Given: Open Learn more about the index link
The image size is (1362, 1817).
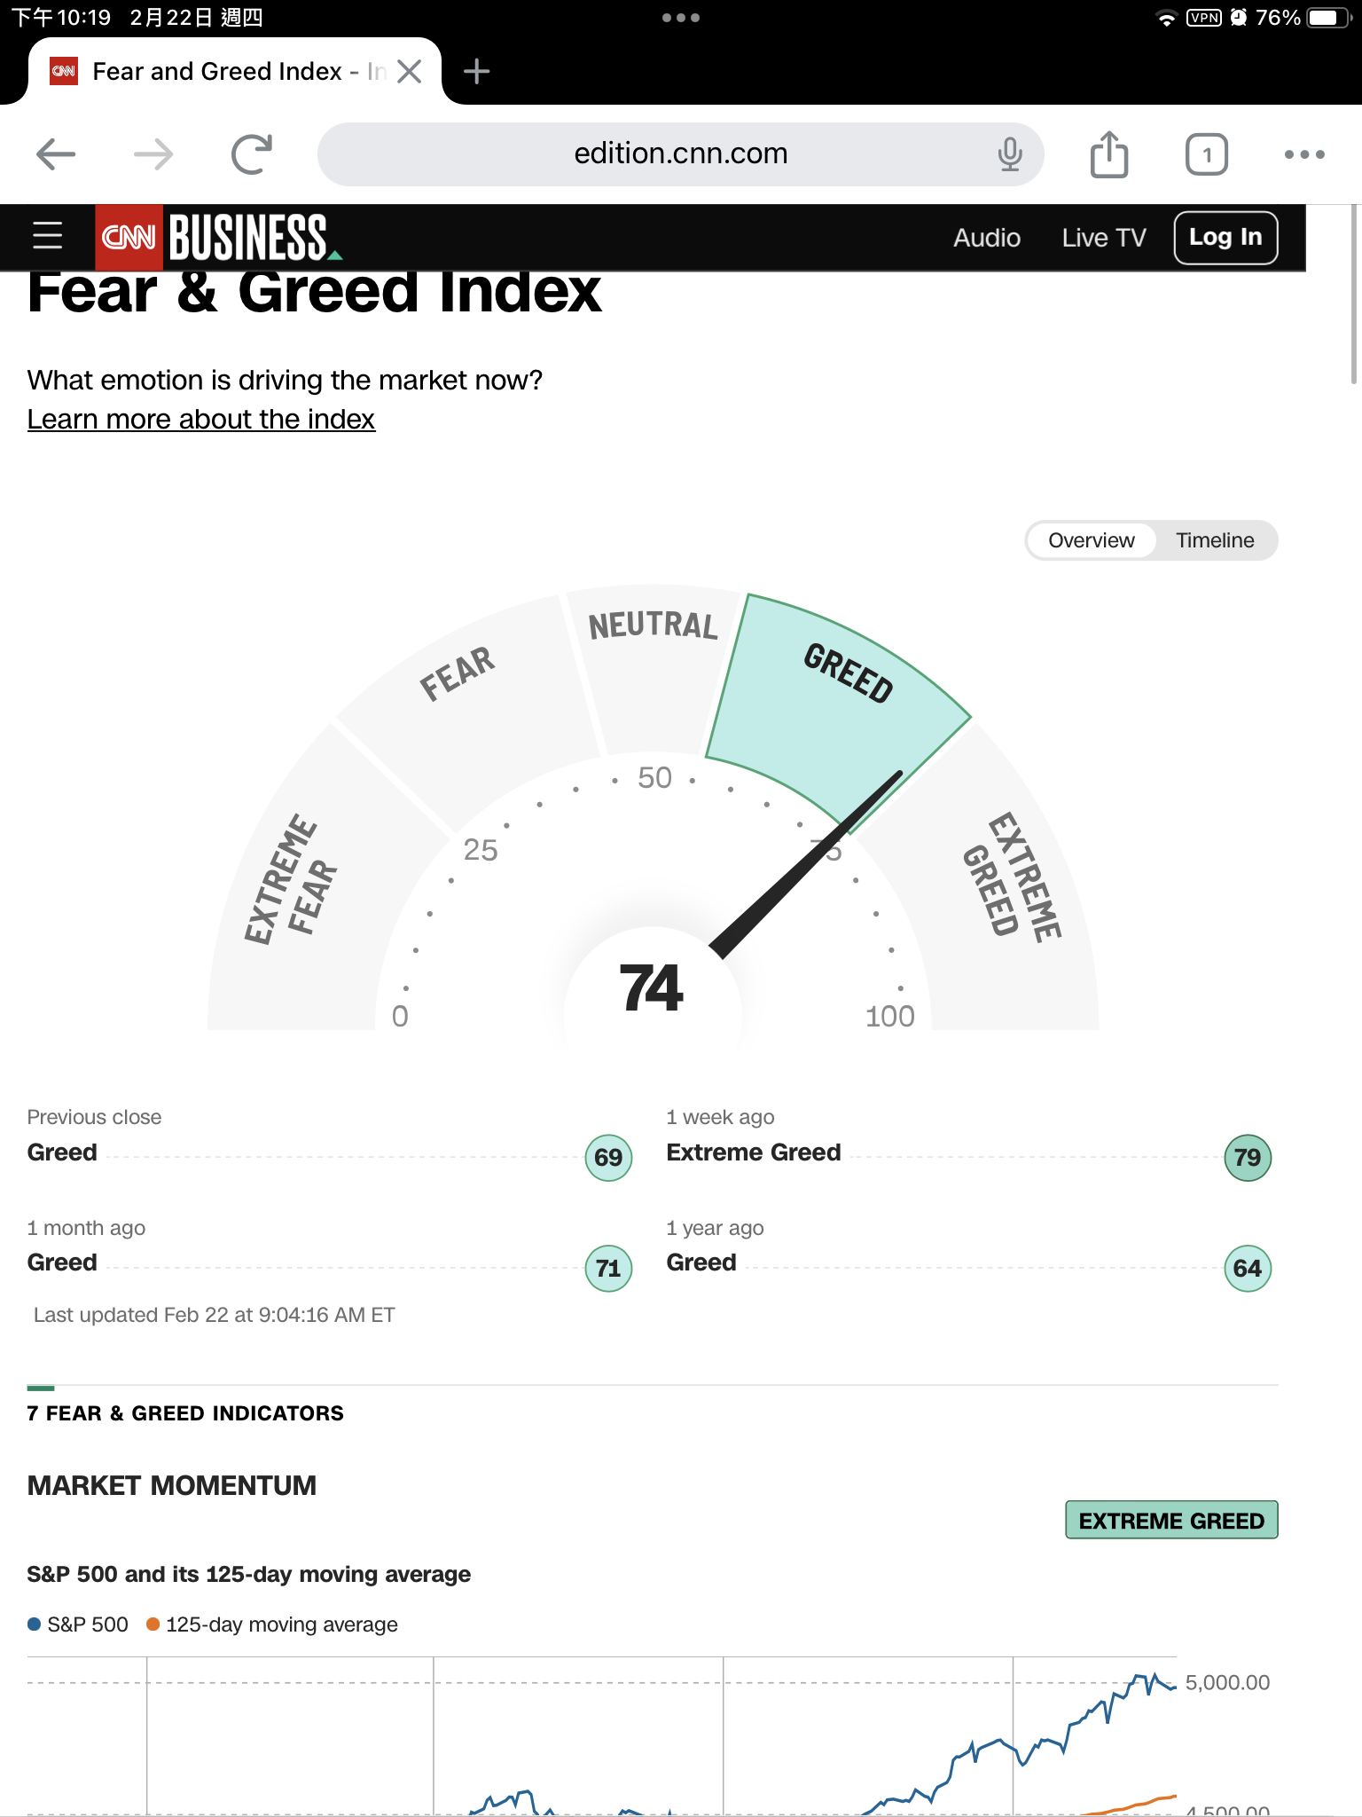Looking at the screenshot, I should point(201,419).
